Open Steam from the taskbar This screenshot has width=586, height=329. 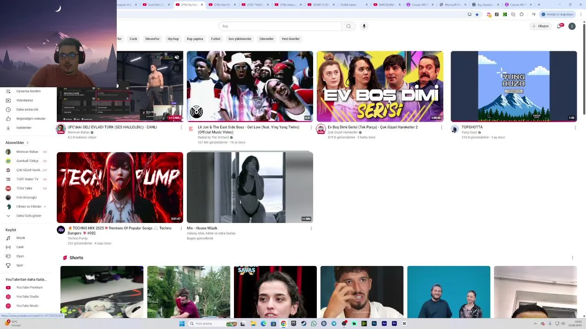click(x=304, y=324)
